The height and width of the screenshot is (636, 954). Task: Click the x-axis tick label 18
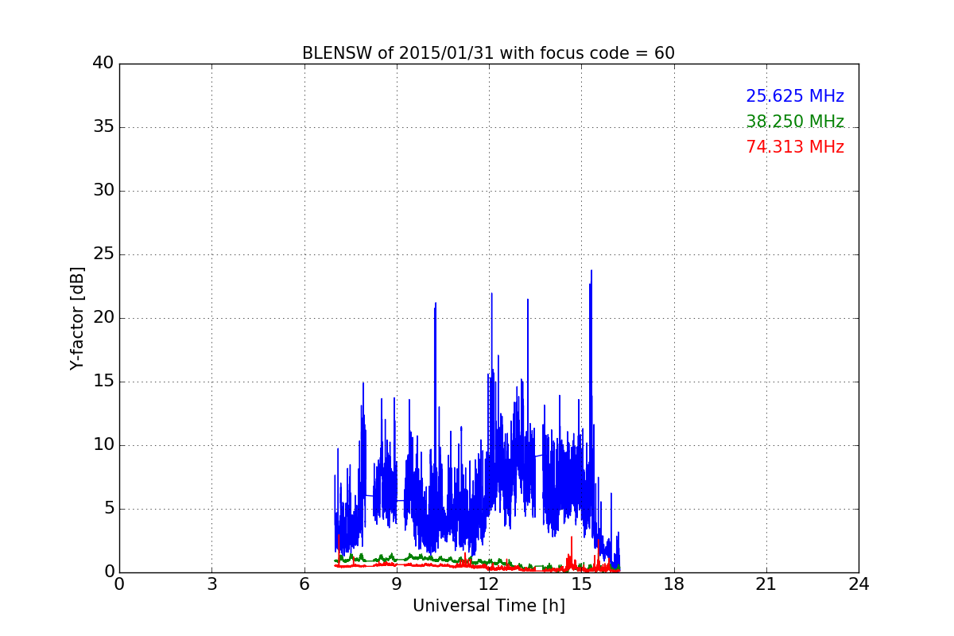pos(674,584)
